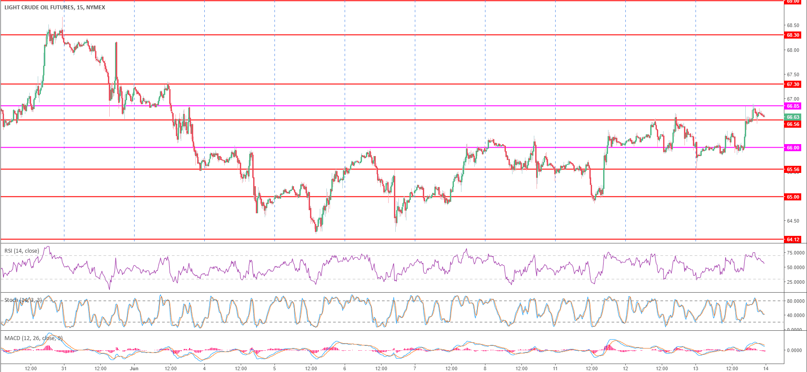The height and width of the screenshot is (372, 807).
Task: Select the 68.30 price level label
Action: [x=793, y=35]
